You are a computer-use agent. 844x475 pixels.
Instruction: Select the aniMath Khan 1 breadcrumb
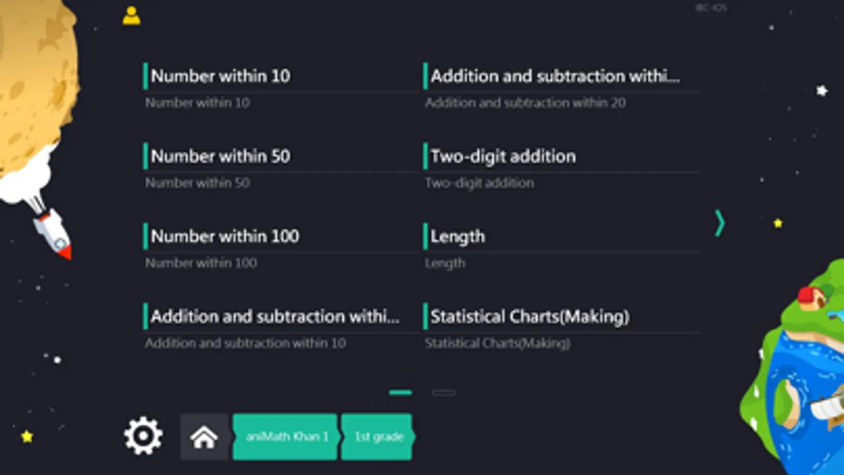point(286,436)
